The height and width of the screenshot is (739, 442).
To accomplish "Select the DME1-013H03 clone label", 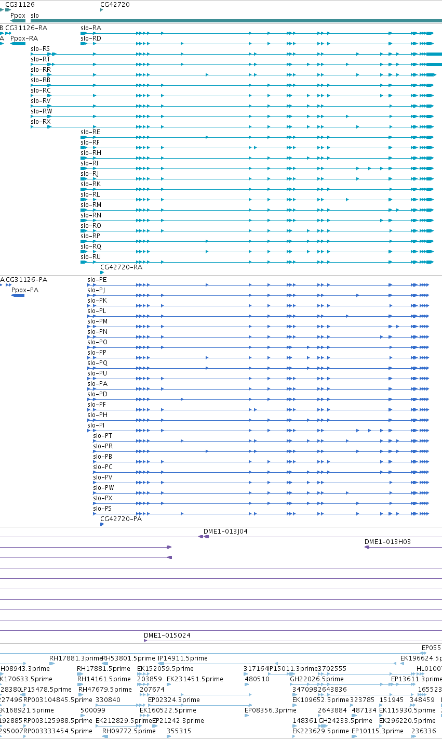I will click(387, 542).
